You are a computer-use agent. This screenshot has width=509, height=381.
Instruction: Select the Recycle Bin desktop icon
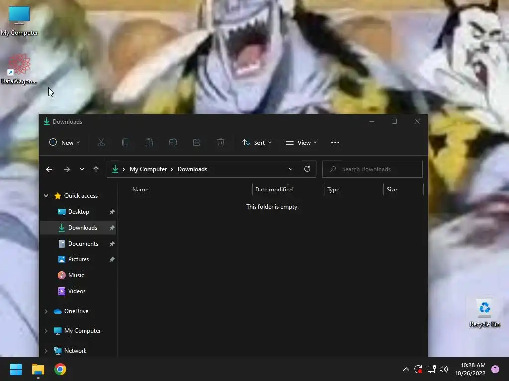coord(484,314)
